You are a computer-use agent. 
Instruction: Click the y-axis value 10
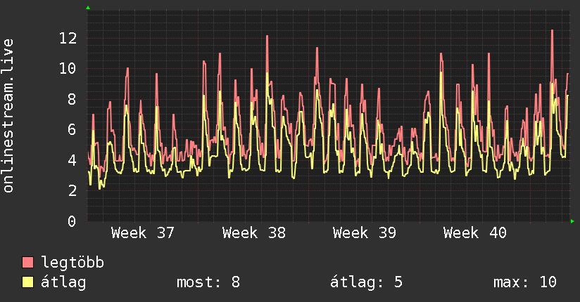click(68, 68)
